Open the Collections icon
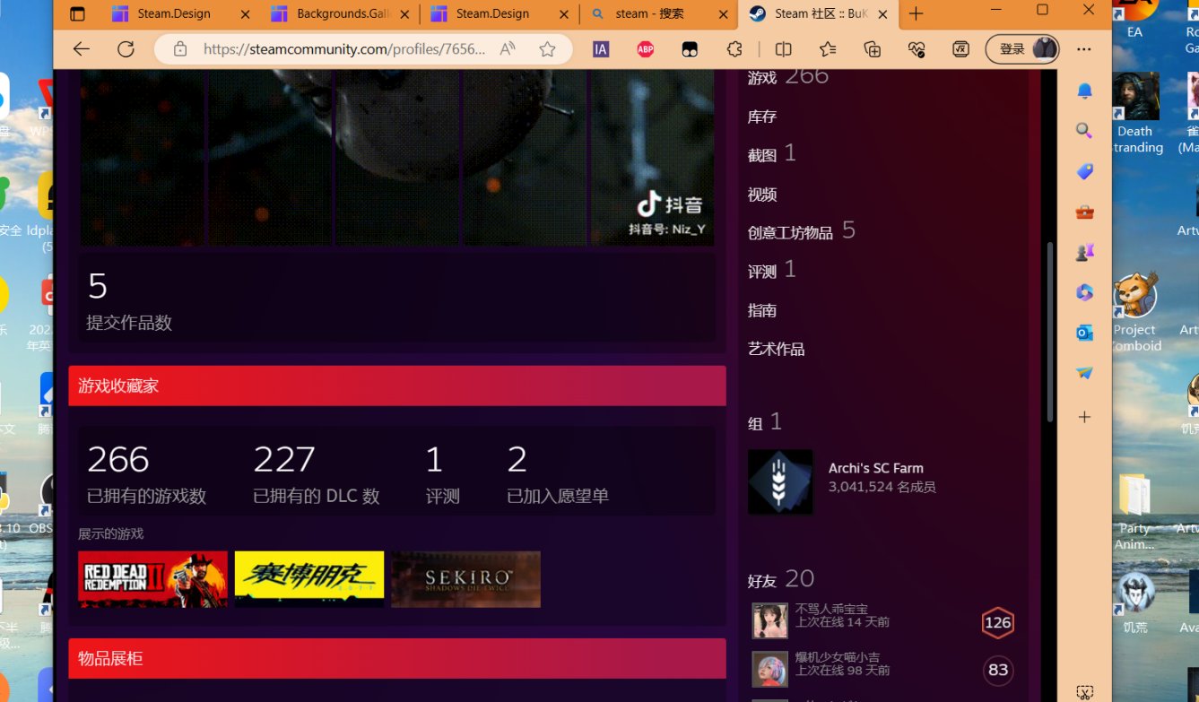 click(873, 49)
